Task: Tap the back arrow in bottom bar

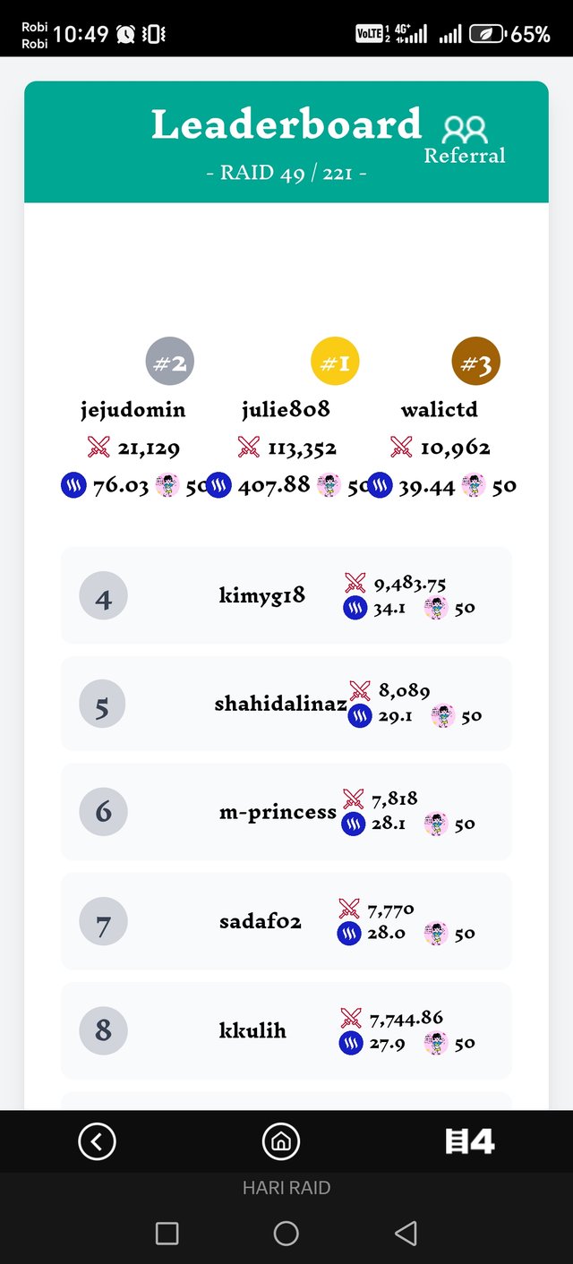Action: (x=97, y=1141)
